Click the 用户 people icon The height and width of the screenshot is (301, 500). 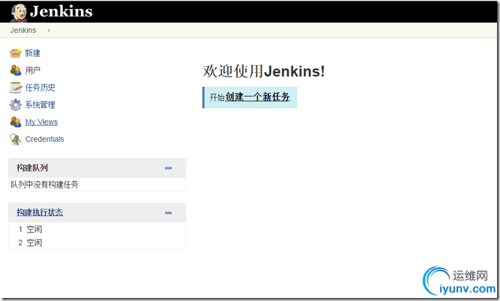tap(15, 70)
